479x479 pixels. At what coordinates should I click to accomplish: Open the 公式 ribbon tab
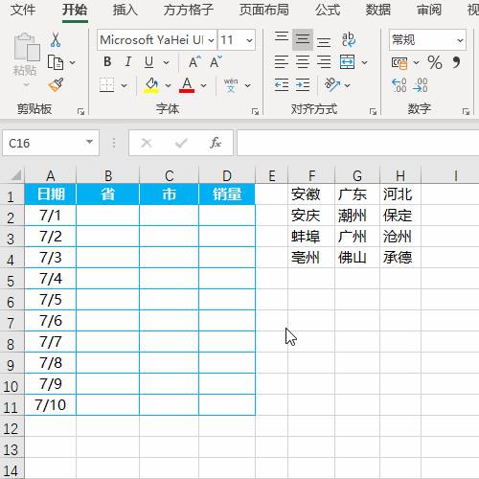pos(328,10)
